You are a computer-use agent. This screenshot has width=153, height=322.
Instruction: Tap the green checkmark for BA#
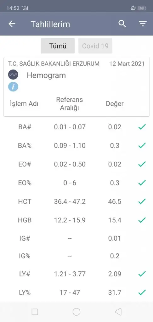(x=142, y=127)
